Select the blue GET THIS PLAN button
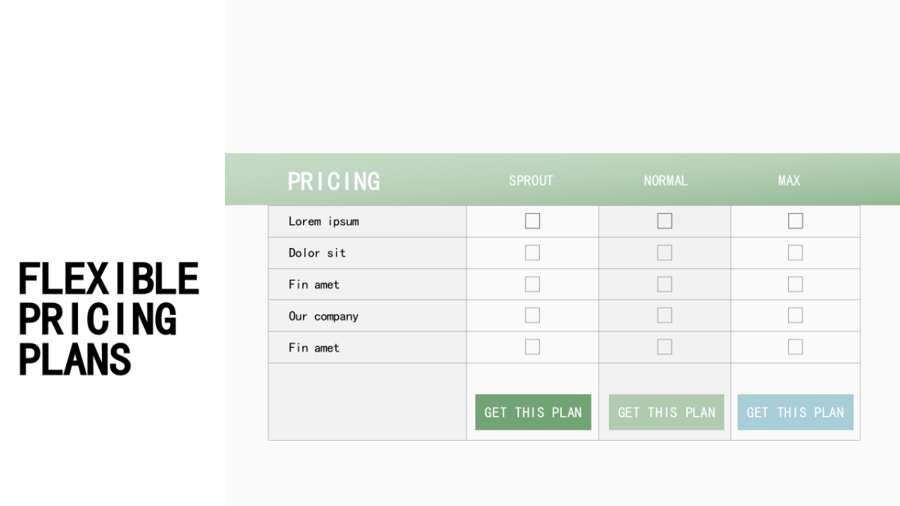This screenshot has height=506, width=900. (795, 412)
